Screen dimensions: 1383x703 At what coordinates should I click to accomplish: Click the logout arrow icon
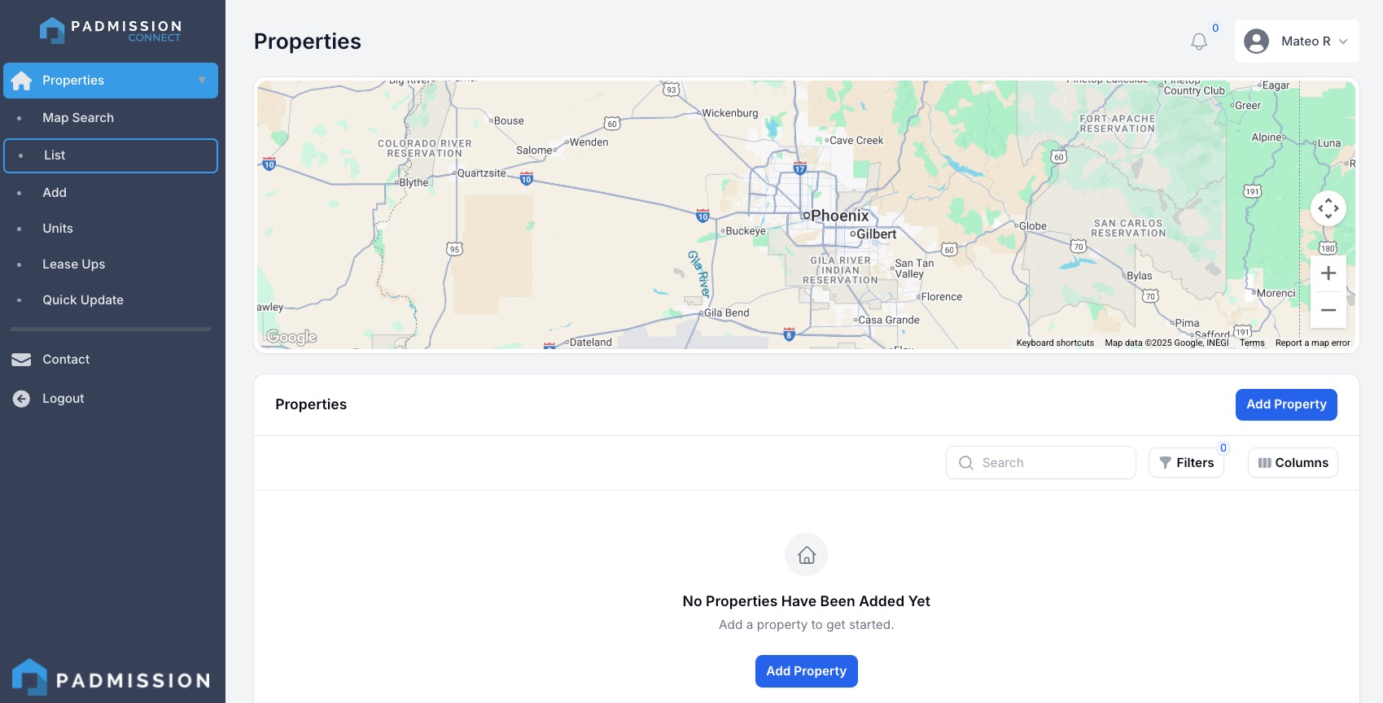[20, 398]
